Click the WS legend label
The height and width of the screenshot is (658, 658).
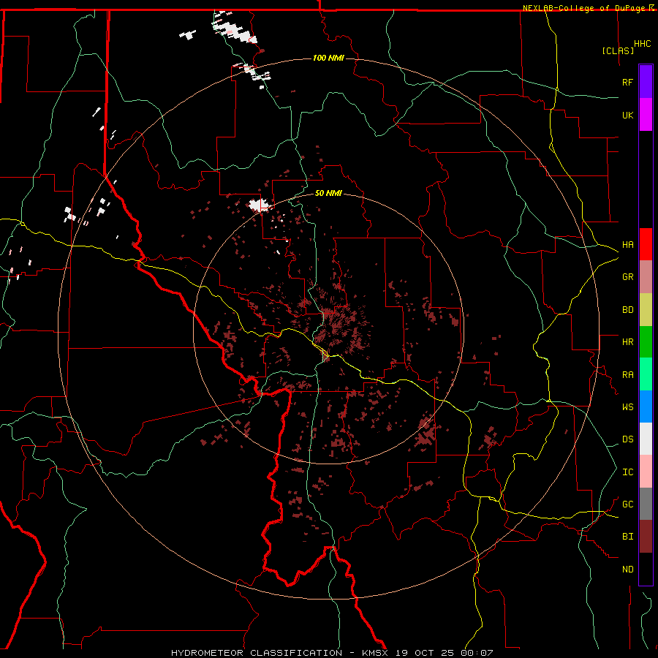pyautogui.click(x=627, y=407)
